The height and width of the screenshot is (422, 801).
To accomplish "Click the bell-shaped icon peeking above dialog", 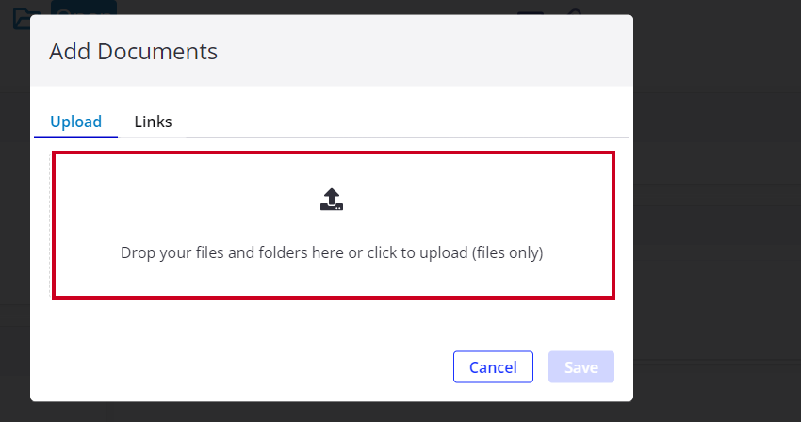I will tap(575, 11).
